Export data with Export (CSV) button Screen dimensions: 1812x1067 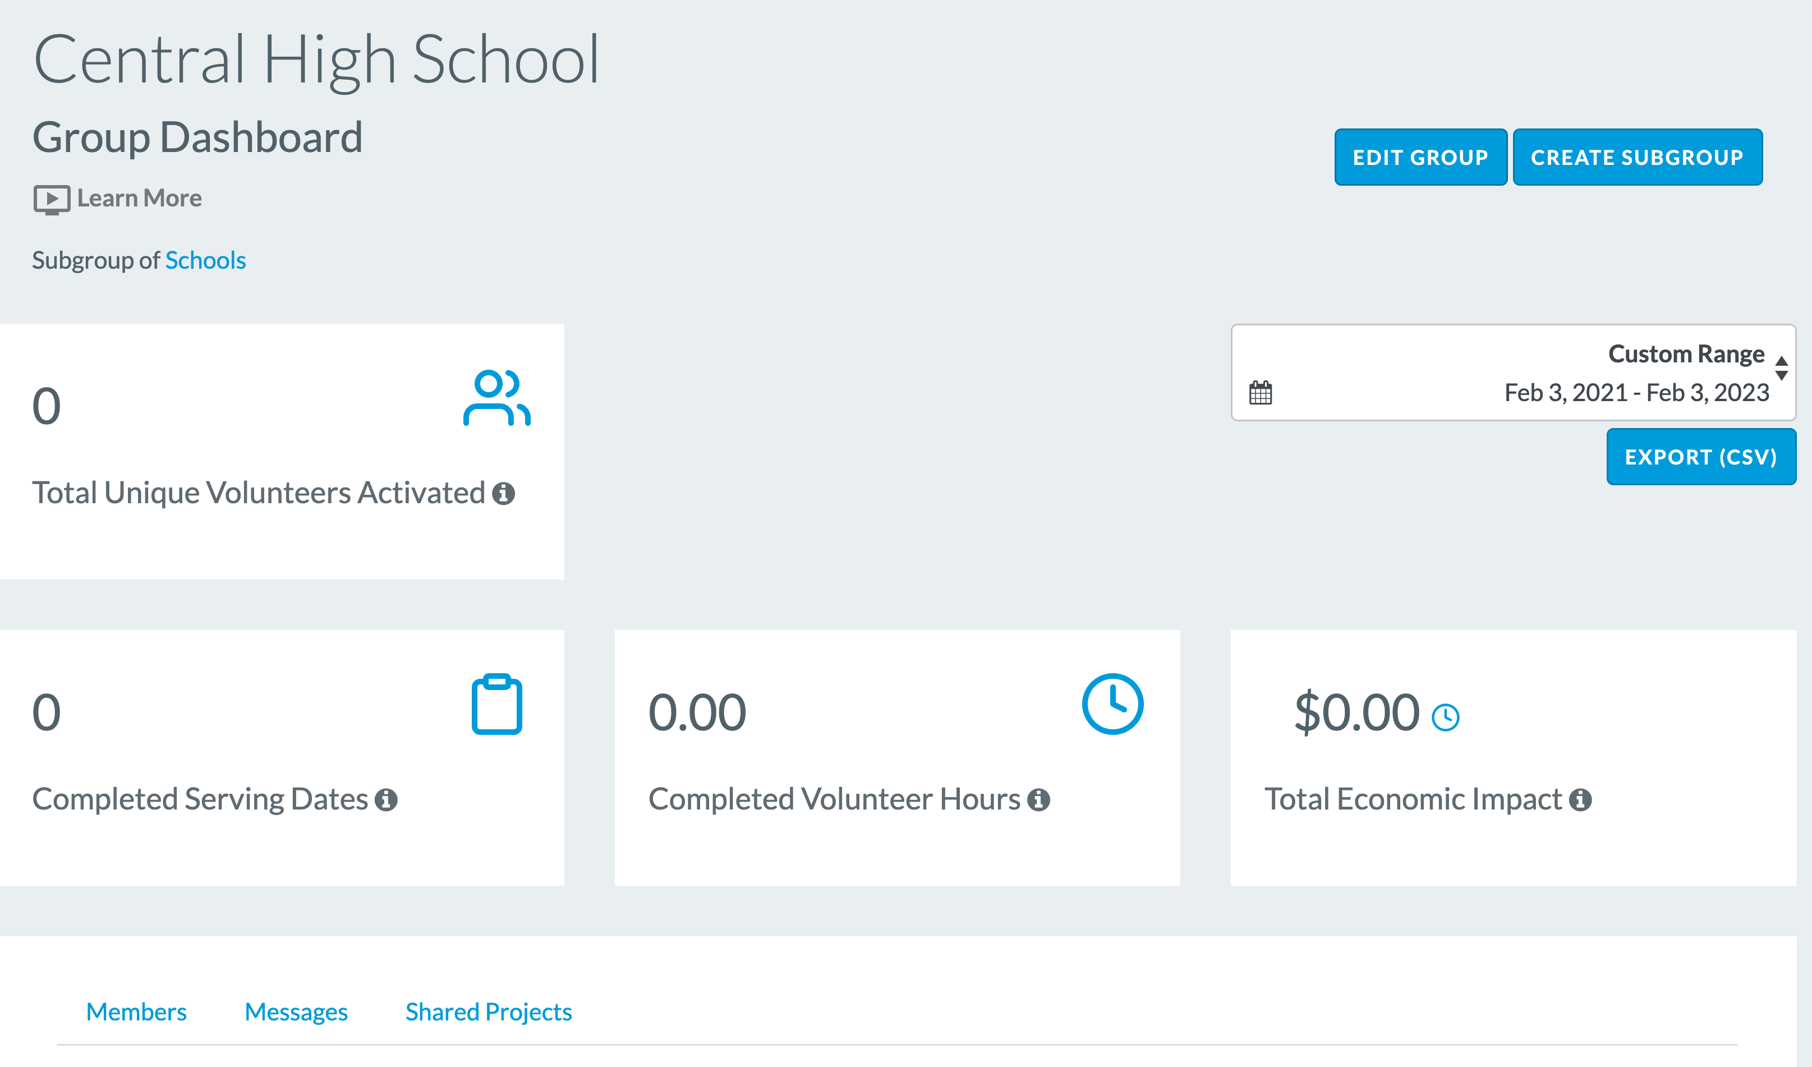pos(1701,457)
